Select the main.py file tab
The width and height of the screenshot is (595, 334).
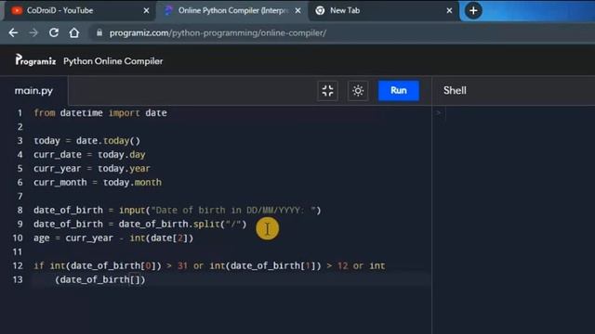point(33,91)
